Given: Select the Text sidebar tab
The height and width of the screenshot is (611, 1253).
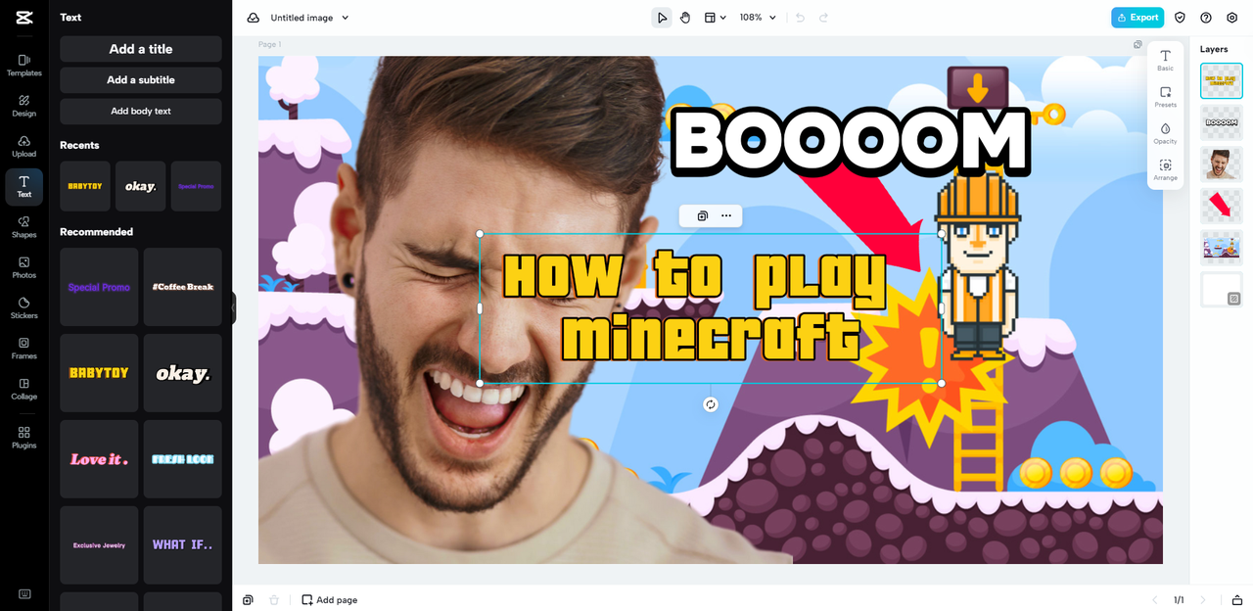Looking at the screenshot, I should [23, 187].
